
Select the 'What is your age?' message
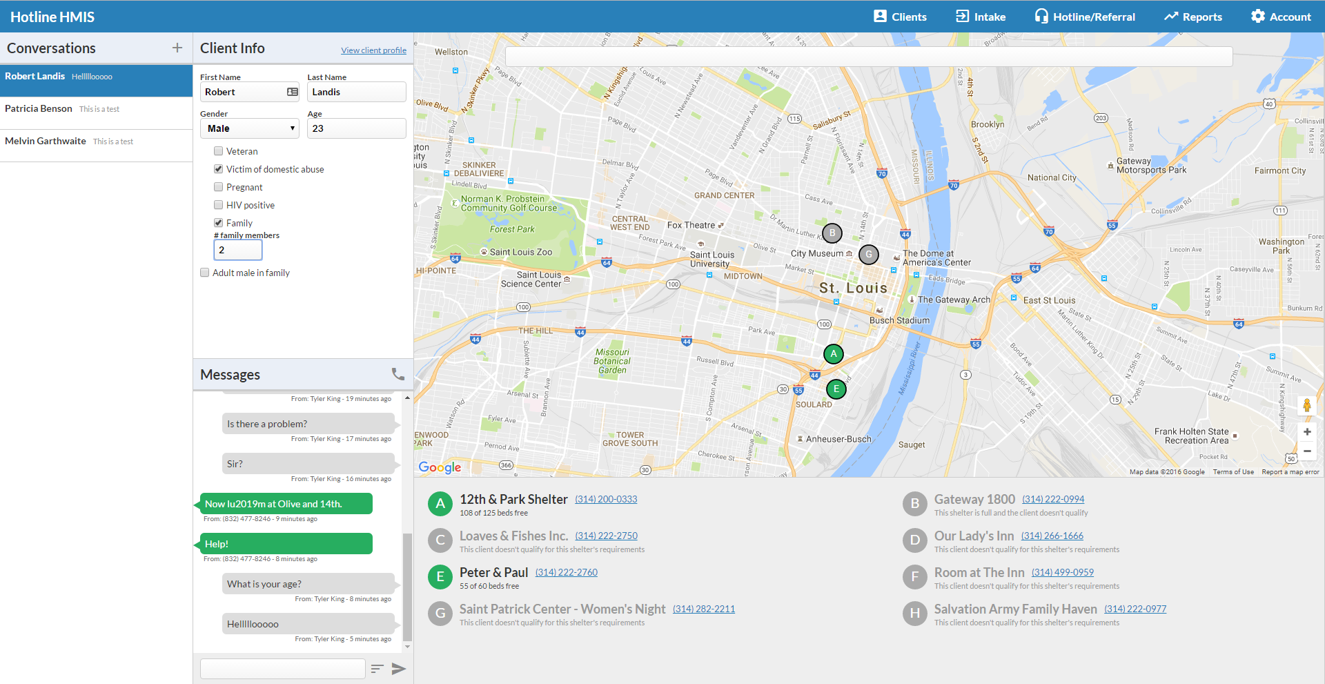pyautogui.click(x=309, y=584)
